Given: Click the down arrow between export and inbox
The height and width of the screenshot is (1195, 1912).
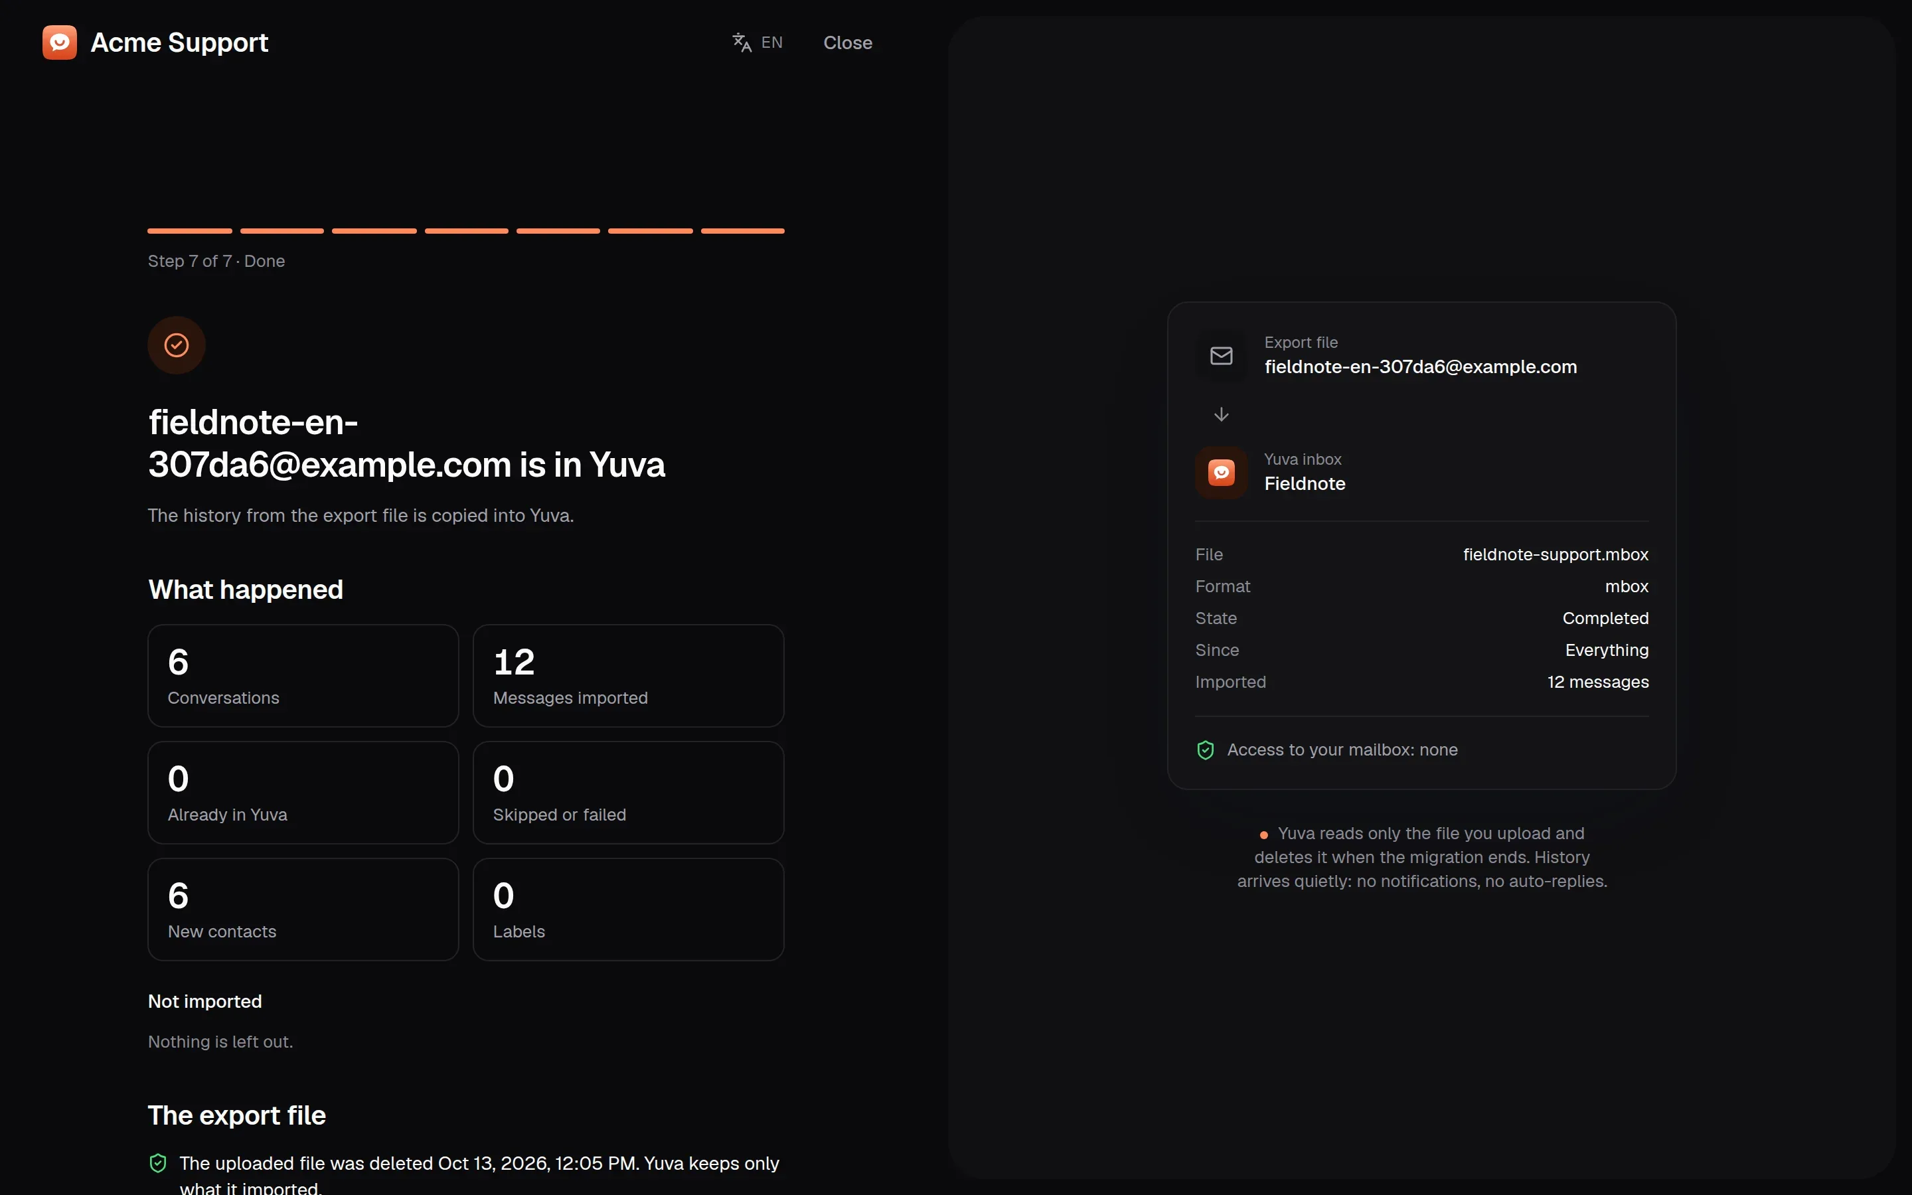Looking at the screenshot, I should [1222, 414].
